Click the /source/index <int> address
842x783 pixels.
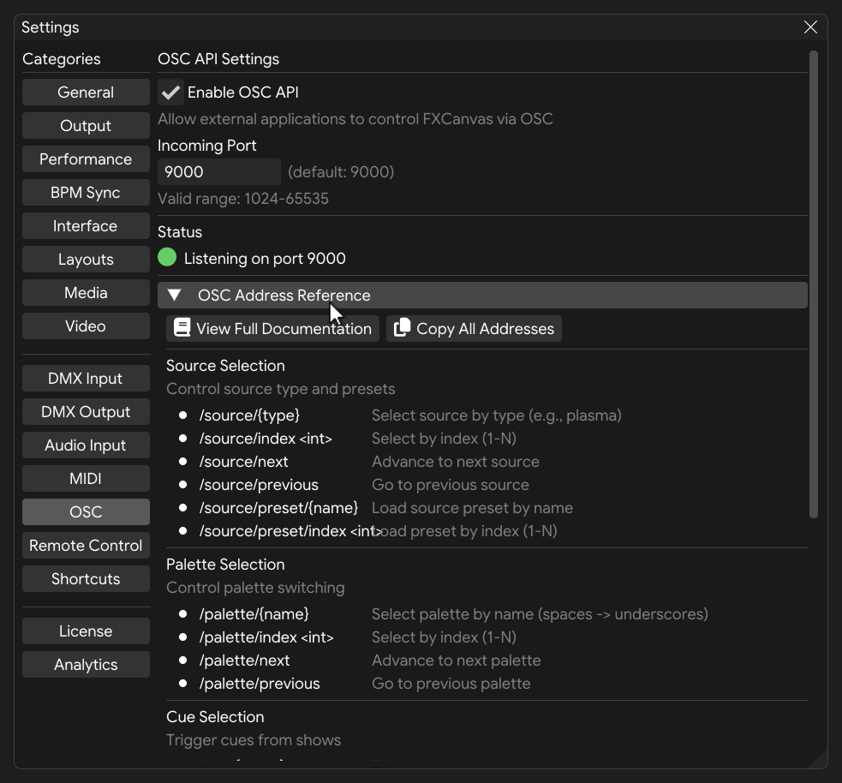click(x=266, y=439)
